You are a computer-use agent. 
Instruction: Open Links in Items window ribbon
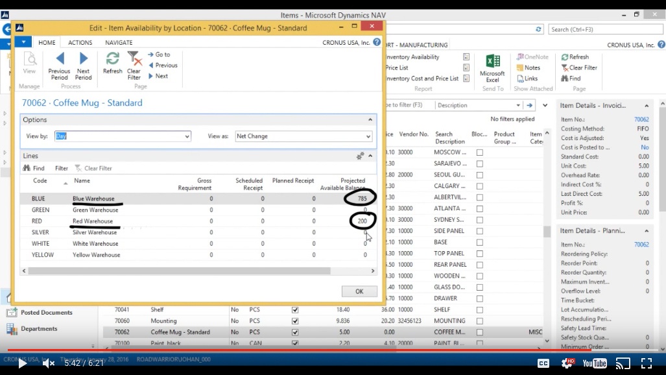527,79
